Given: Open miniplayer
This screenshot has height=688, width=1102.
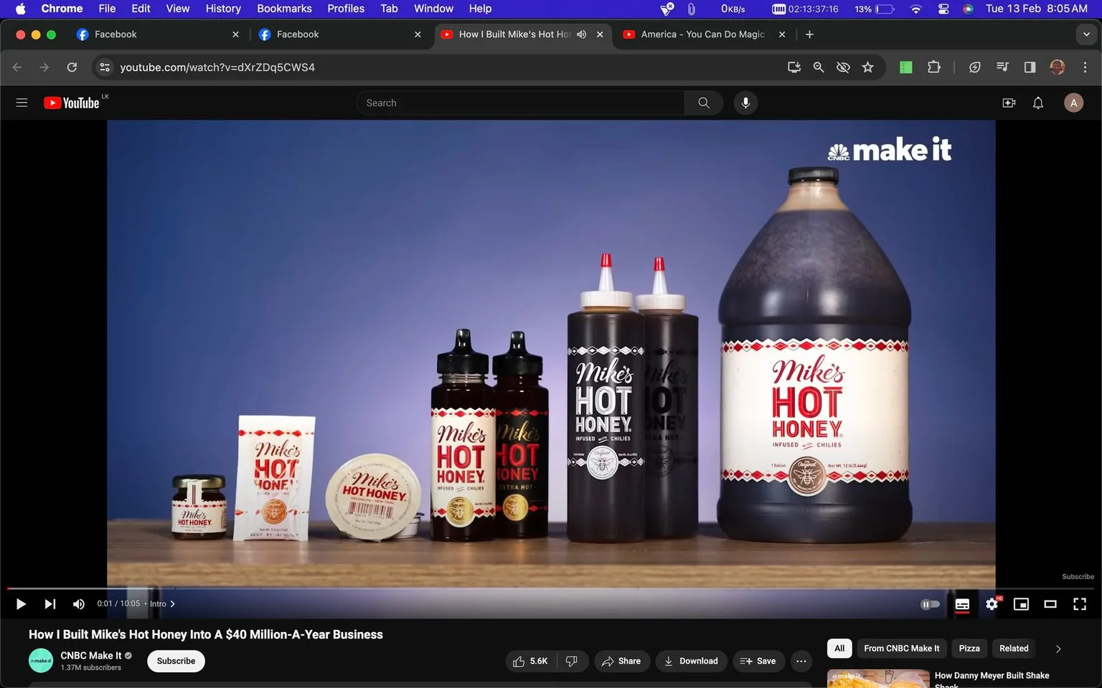Looking at the screenshot, I should pos(1021,604).
